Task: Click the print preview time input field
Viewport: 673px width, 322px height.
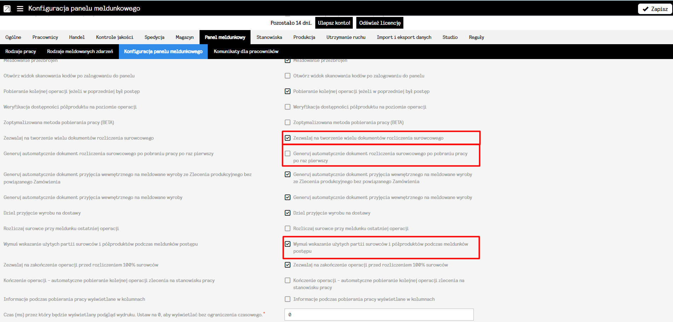Action: point(379,315)
